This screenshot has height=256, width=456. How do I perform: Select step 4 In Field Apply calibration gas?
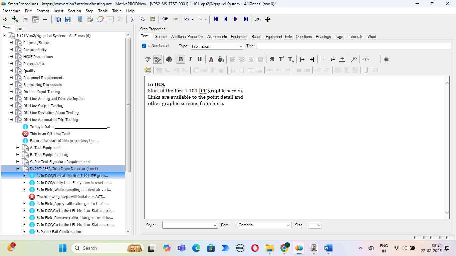72,204
